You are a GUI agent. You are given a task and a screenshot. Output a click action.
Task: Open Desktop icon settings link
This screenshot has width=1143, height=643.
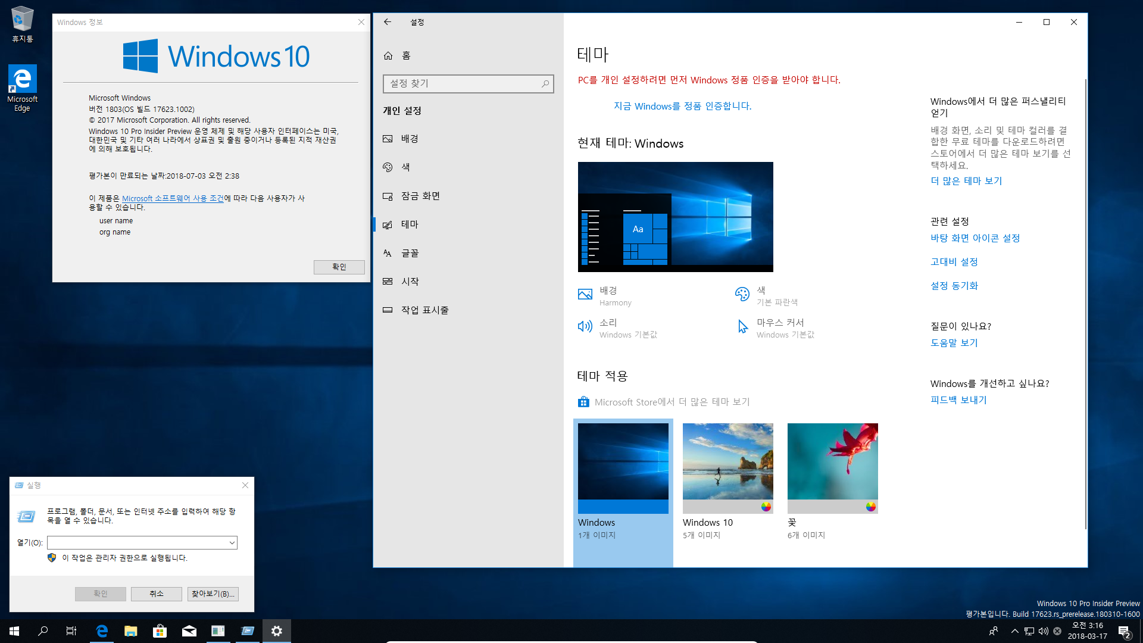click(975, 238)
